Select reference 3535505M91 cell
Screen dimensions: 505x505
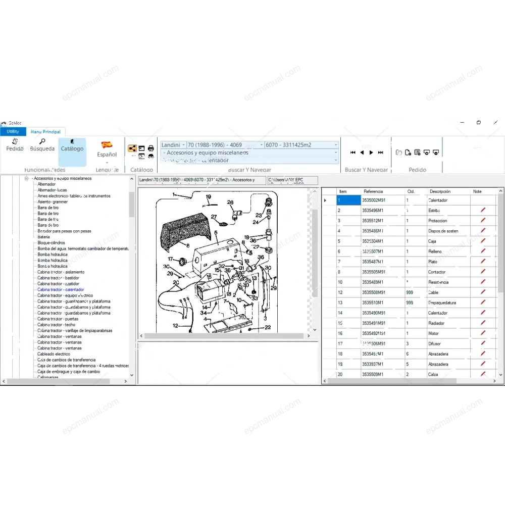(383, 272)
